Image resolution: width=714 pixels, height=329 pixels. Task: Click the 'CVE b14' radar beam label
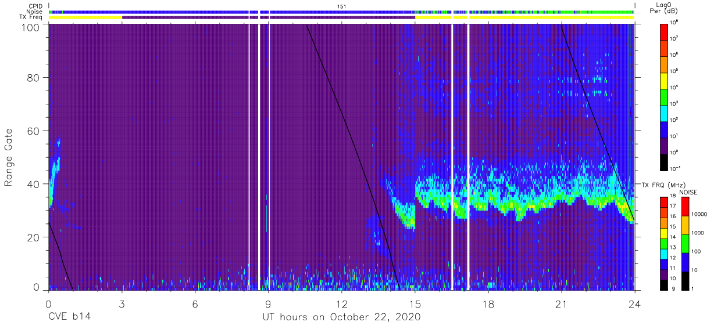pos(70,317)
